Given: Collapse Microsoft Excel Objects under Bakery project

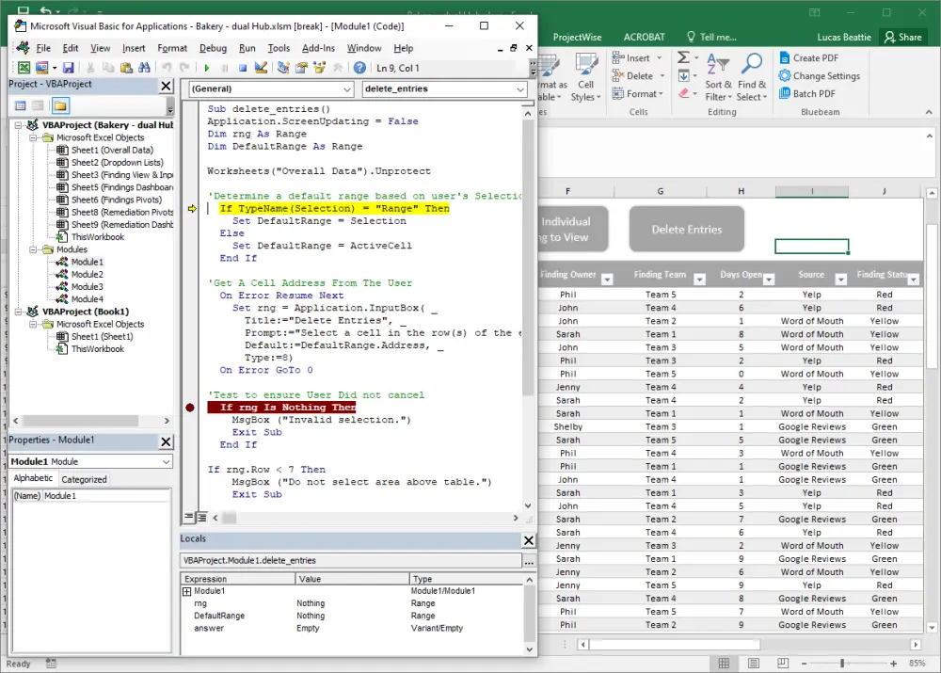Looking at the screenshot, I should tap(33, 137).
